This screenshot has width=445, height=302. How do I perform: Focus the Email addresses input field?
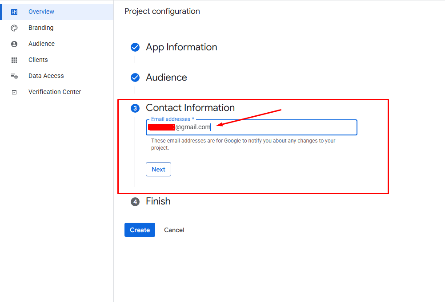[x=252, y=127]
